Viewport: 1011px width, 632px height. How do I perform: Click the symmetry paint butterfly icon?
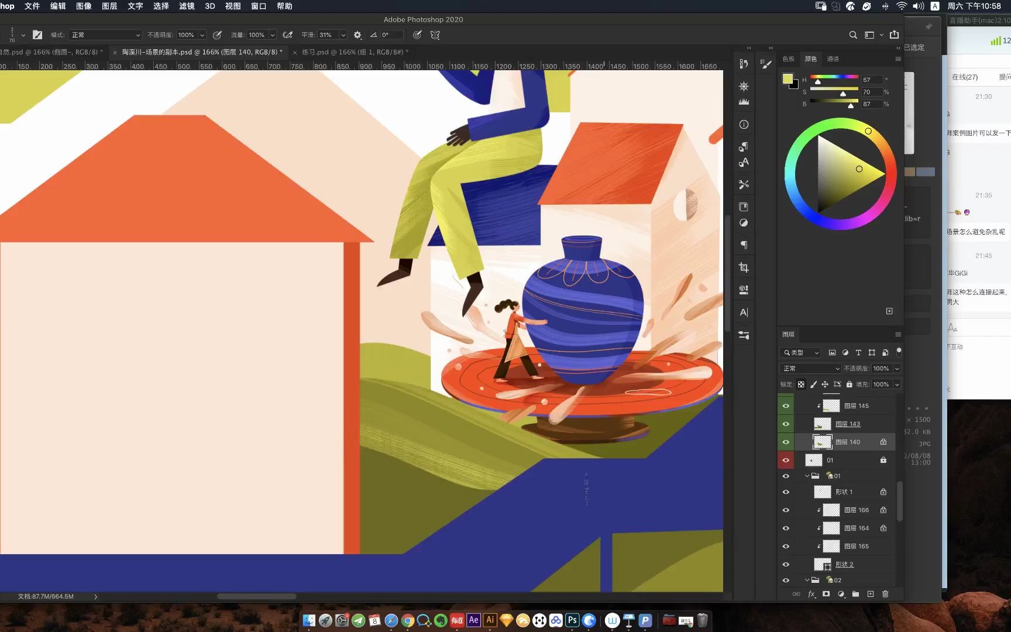[435, 35]
